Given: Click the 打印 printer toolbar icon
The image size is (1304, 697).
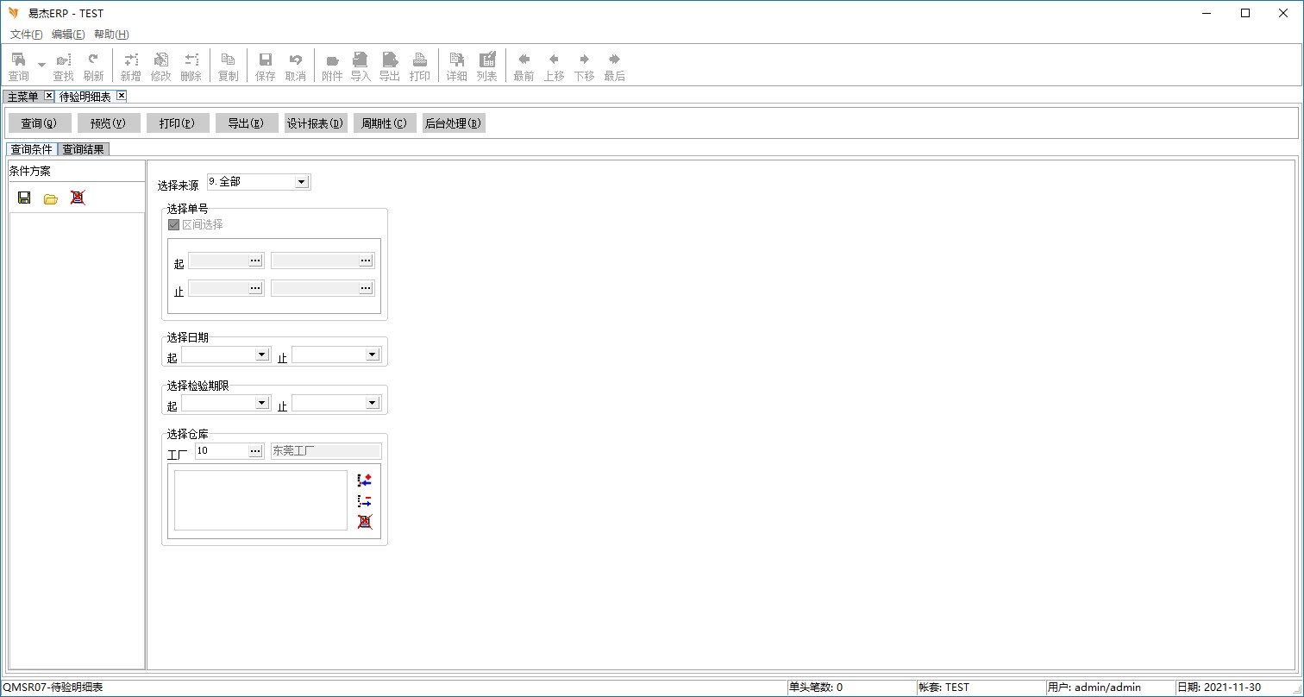Looking at the screenshot, I should coord(420,66).
